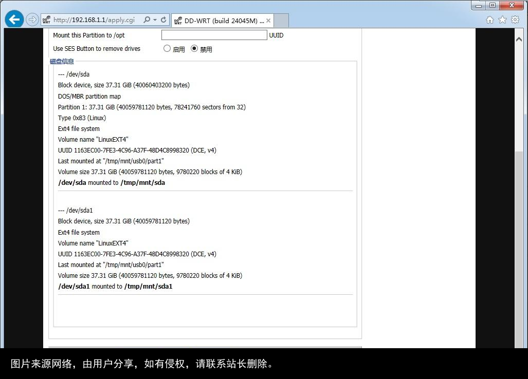
Task: Close the DD-WRT browser tab
Action: (x=268, y=21)
